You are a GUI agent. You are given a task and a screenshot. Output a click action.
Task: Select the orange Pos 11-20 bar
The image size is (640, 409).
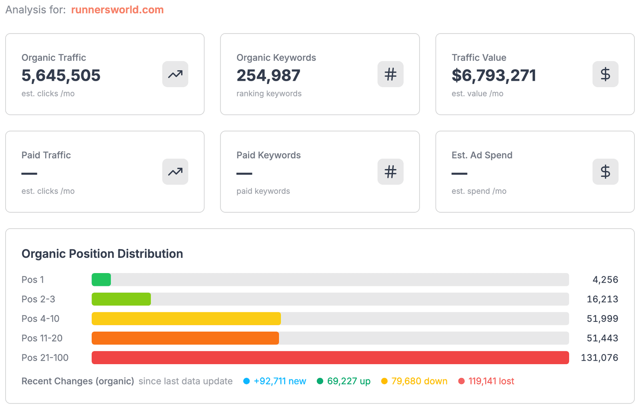(x=185, y=338)
